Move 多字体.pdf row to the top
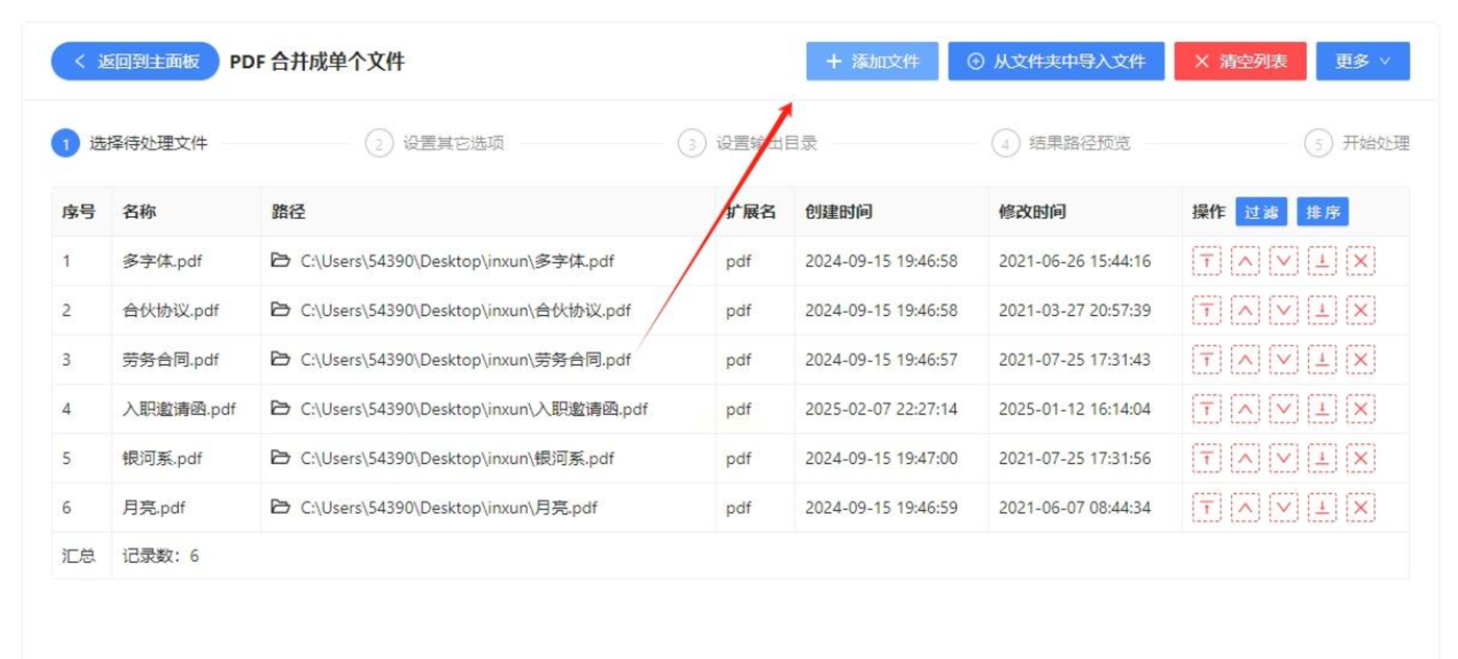1458x659 pixels. pos(1206,261)
